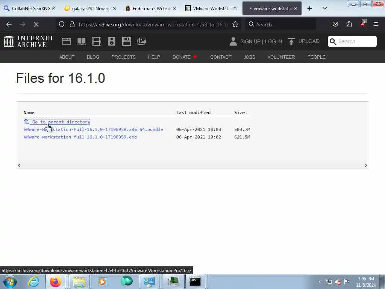This screenshot has width=385, height=289.
Task: Click the user avatar icon
Action: click(x=233, y=41)
